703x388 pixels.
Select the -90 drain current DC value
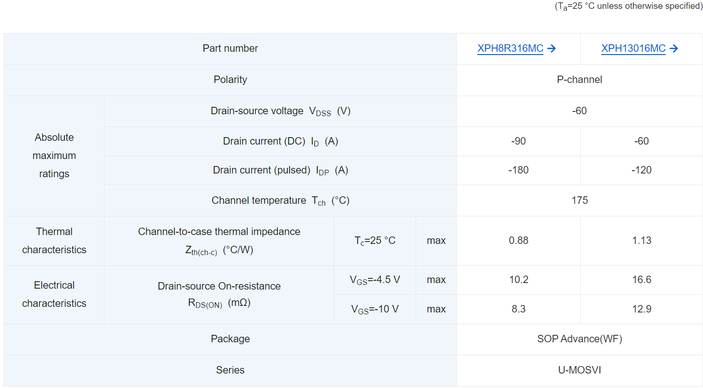[518, 141]
